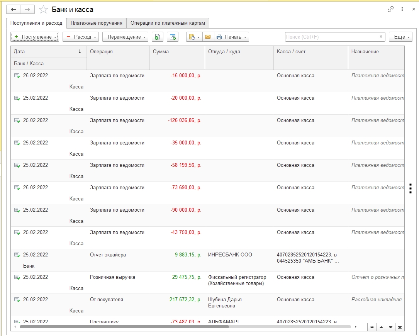Go back with the left arrow button
Viewport: 419px width, 336px height.
point(14,10)
